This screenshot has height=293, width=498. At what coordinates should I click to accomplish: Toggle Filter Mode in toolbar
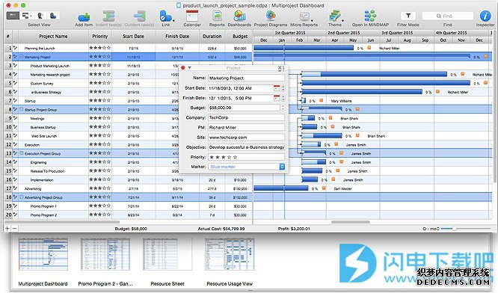408,16
